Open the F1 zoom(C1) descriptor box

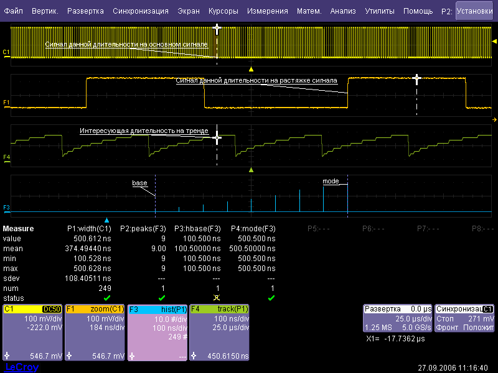(x=95, y=333)
